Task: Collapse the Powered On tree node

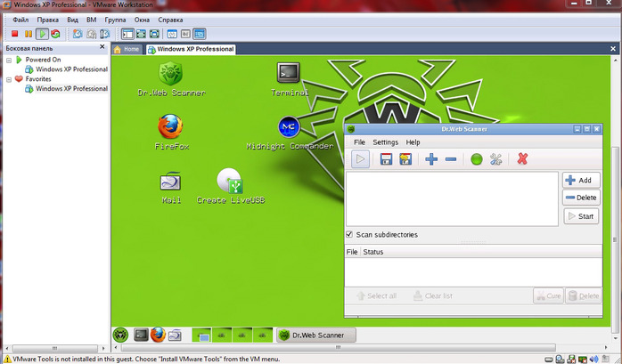Action: (x=9, y=61)
